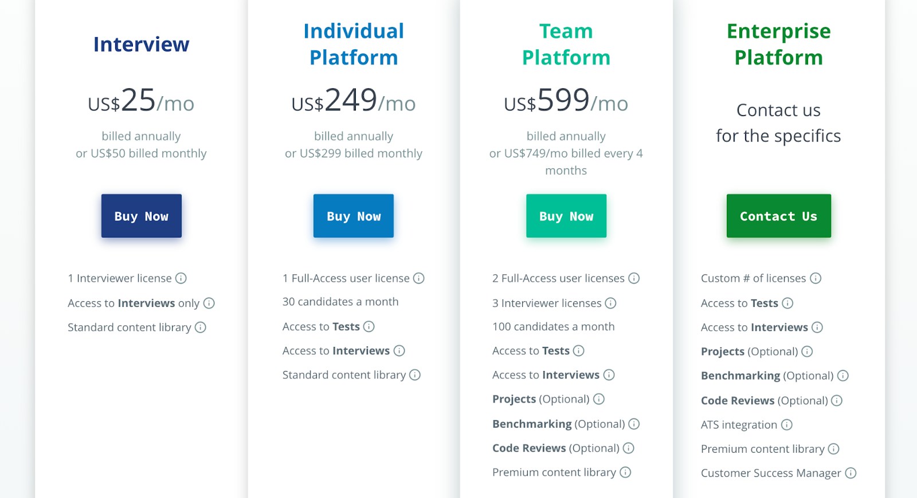Click info icon by Team Premium content library
Image resolution: width=917 pixels, height=498 pixels.
(626, 472)
